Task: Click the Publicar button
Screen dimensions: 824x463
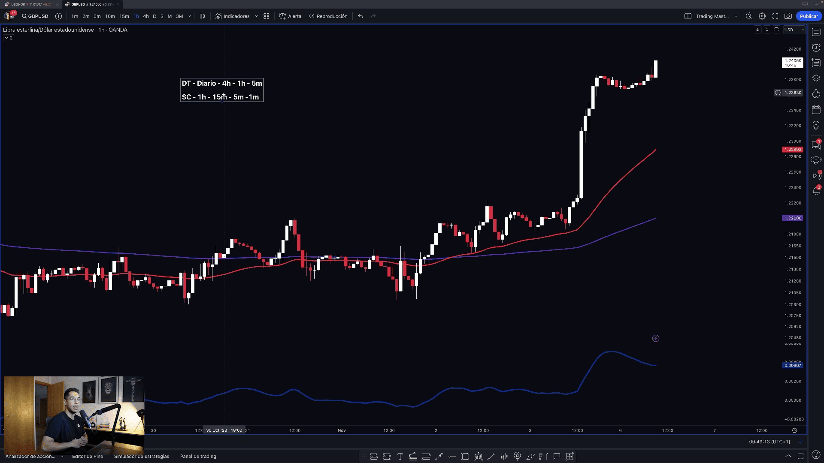Action: (809, 16)
